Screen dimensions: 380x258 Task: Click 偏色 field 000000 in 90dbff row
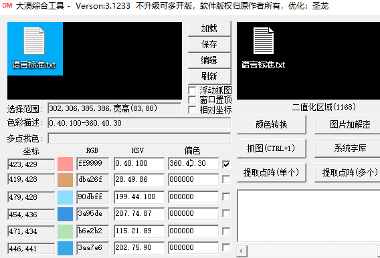coord(193,197)
